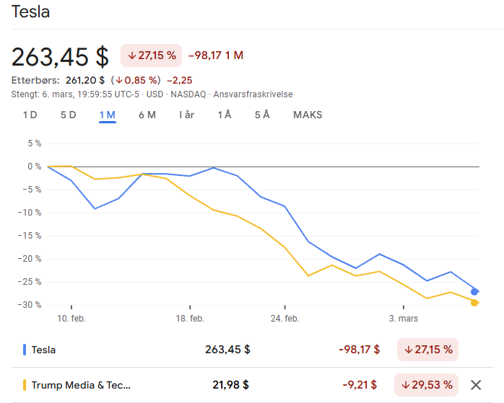Click the Tesla row -98,17 $ change

pyautogui.click(x=360, y=350)
